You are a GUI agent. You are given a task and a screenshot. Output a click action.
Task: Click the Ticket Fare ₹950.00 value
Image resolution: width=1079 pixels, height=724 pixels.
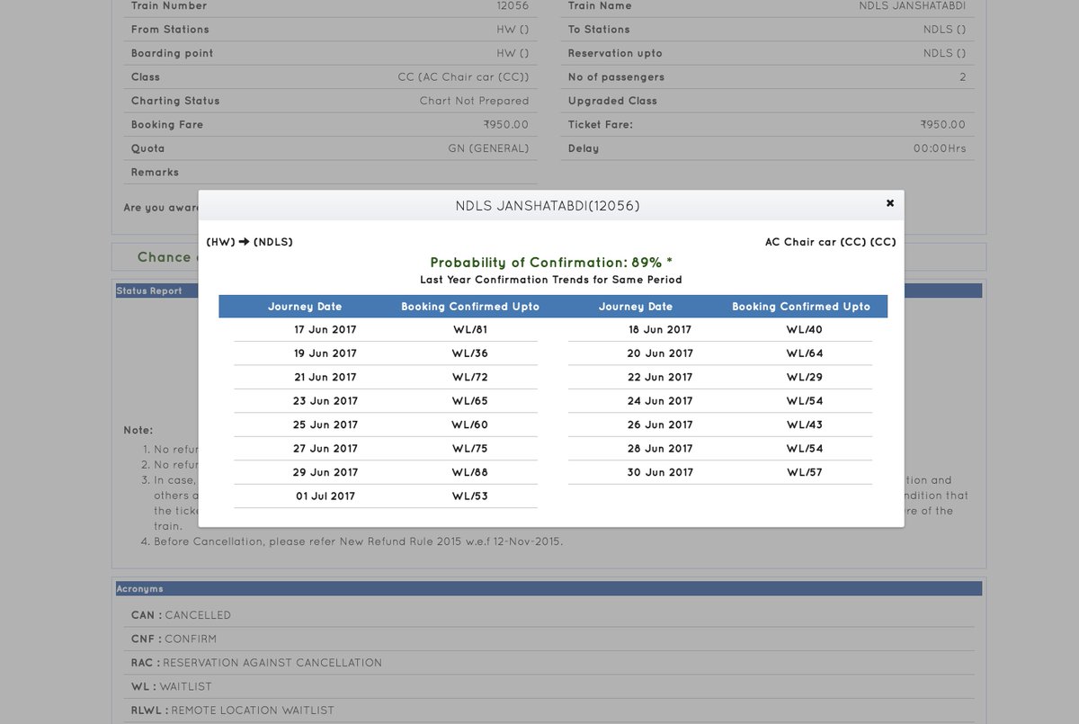pyautogui.click(x=942, y=125)
